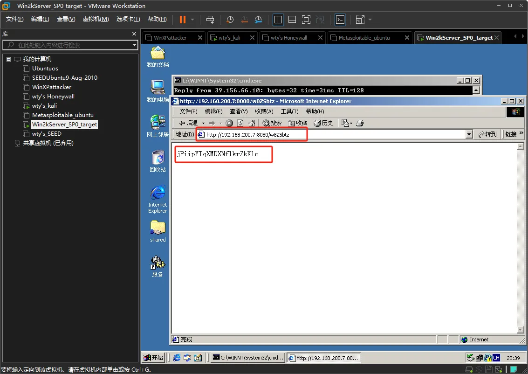Click the IE forward arrow button
Screen dimensions: 528x374
click(x=212, y=123)
